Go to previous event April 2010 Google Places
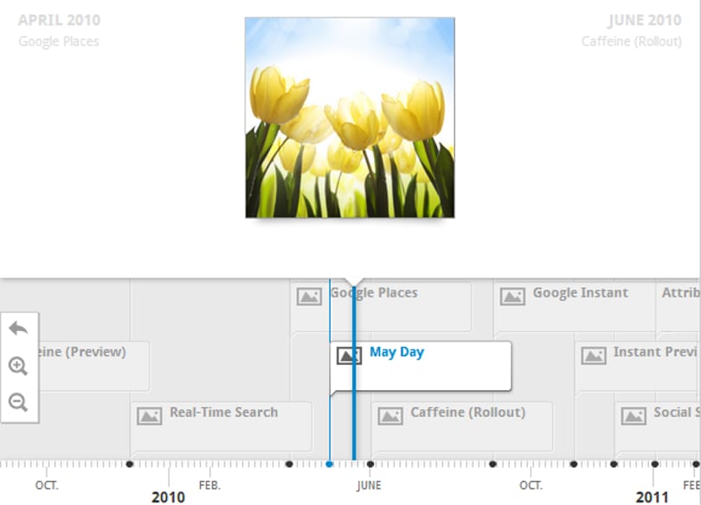701x505 pixels. [59, 30]
